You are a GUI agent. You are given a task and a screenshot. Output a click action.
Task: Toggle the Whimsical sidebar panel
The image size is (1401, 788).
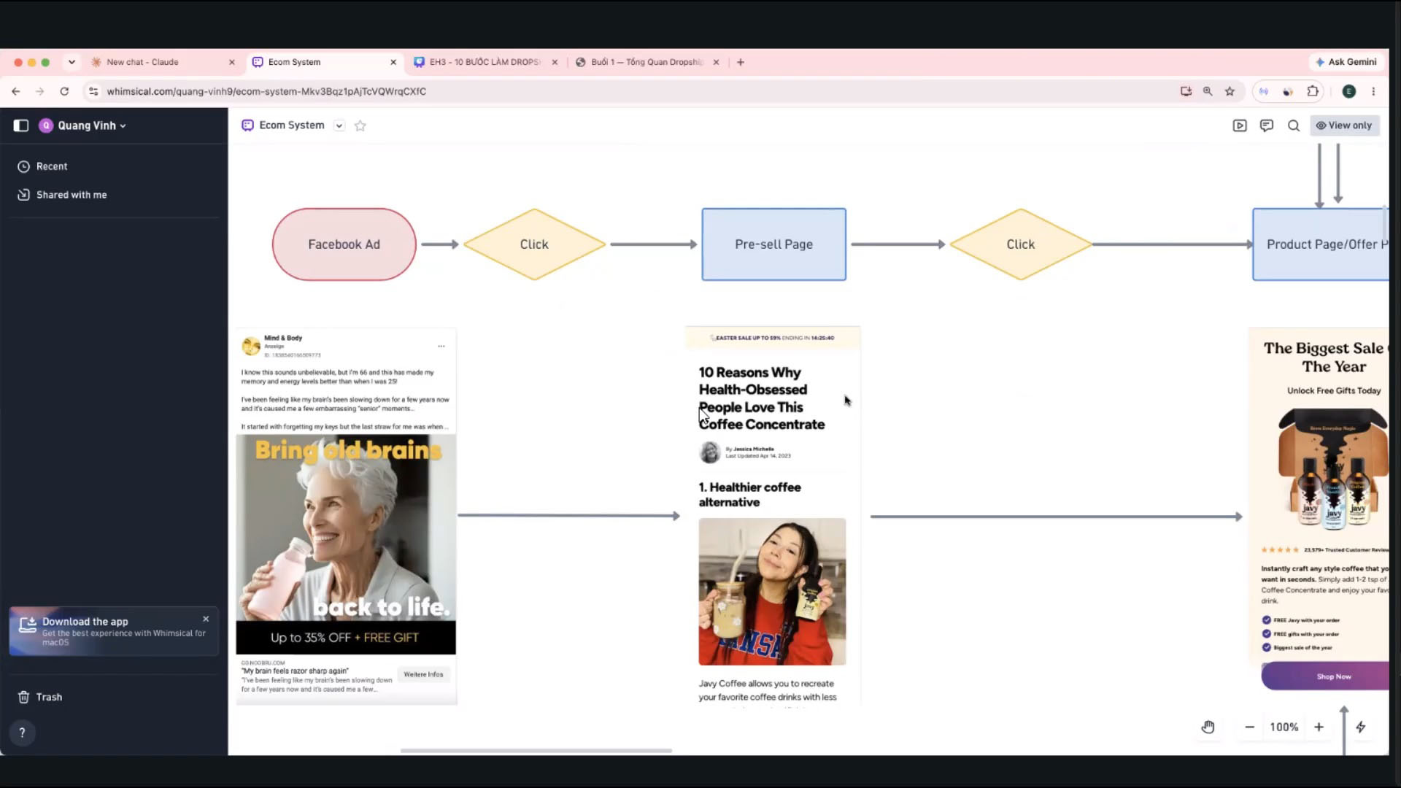coord(21,125)
